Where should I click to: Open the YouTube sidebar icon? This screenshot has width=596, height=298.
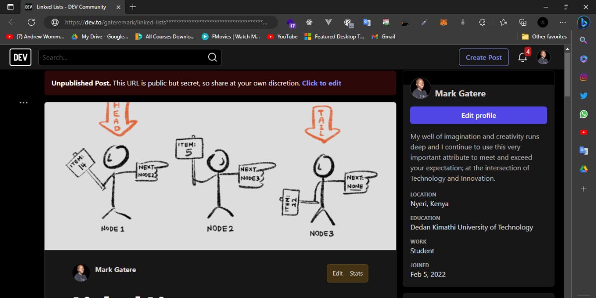click(584, 132)
